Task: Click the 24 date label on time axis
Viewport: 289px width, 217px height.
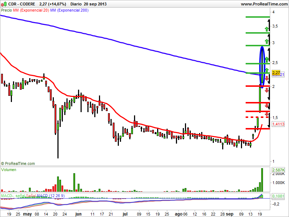Action: coord(65,214)
